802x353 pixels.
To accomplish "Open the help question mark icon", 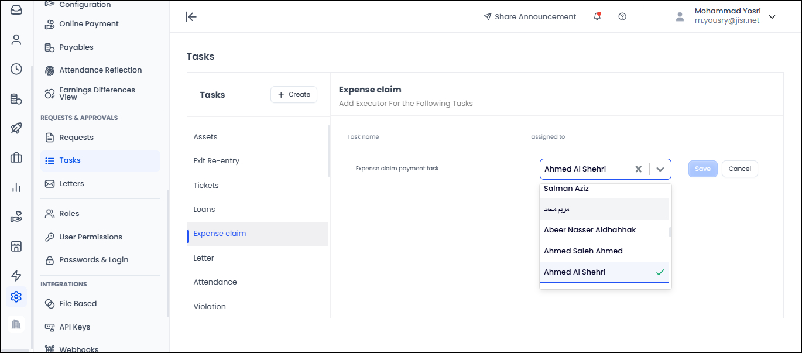I will click(622, 16).
